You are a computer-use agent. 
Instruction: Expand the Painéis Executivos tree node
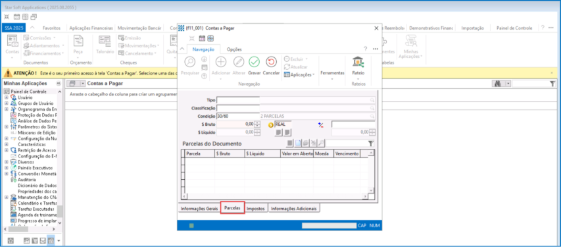(x=6, y=168)
